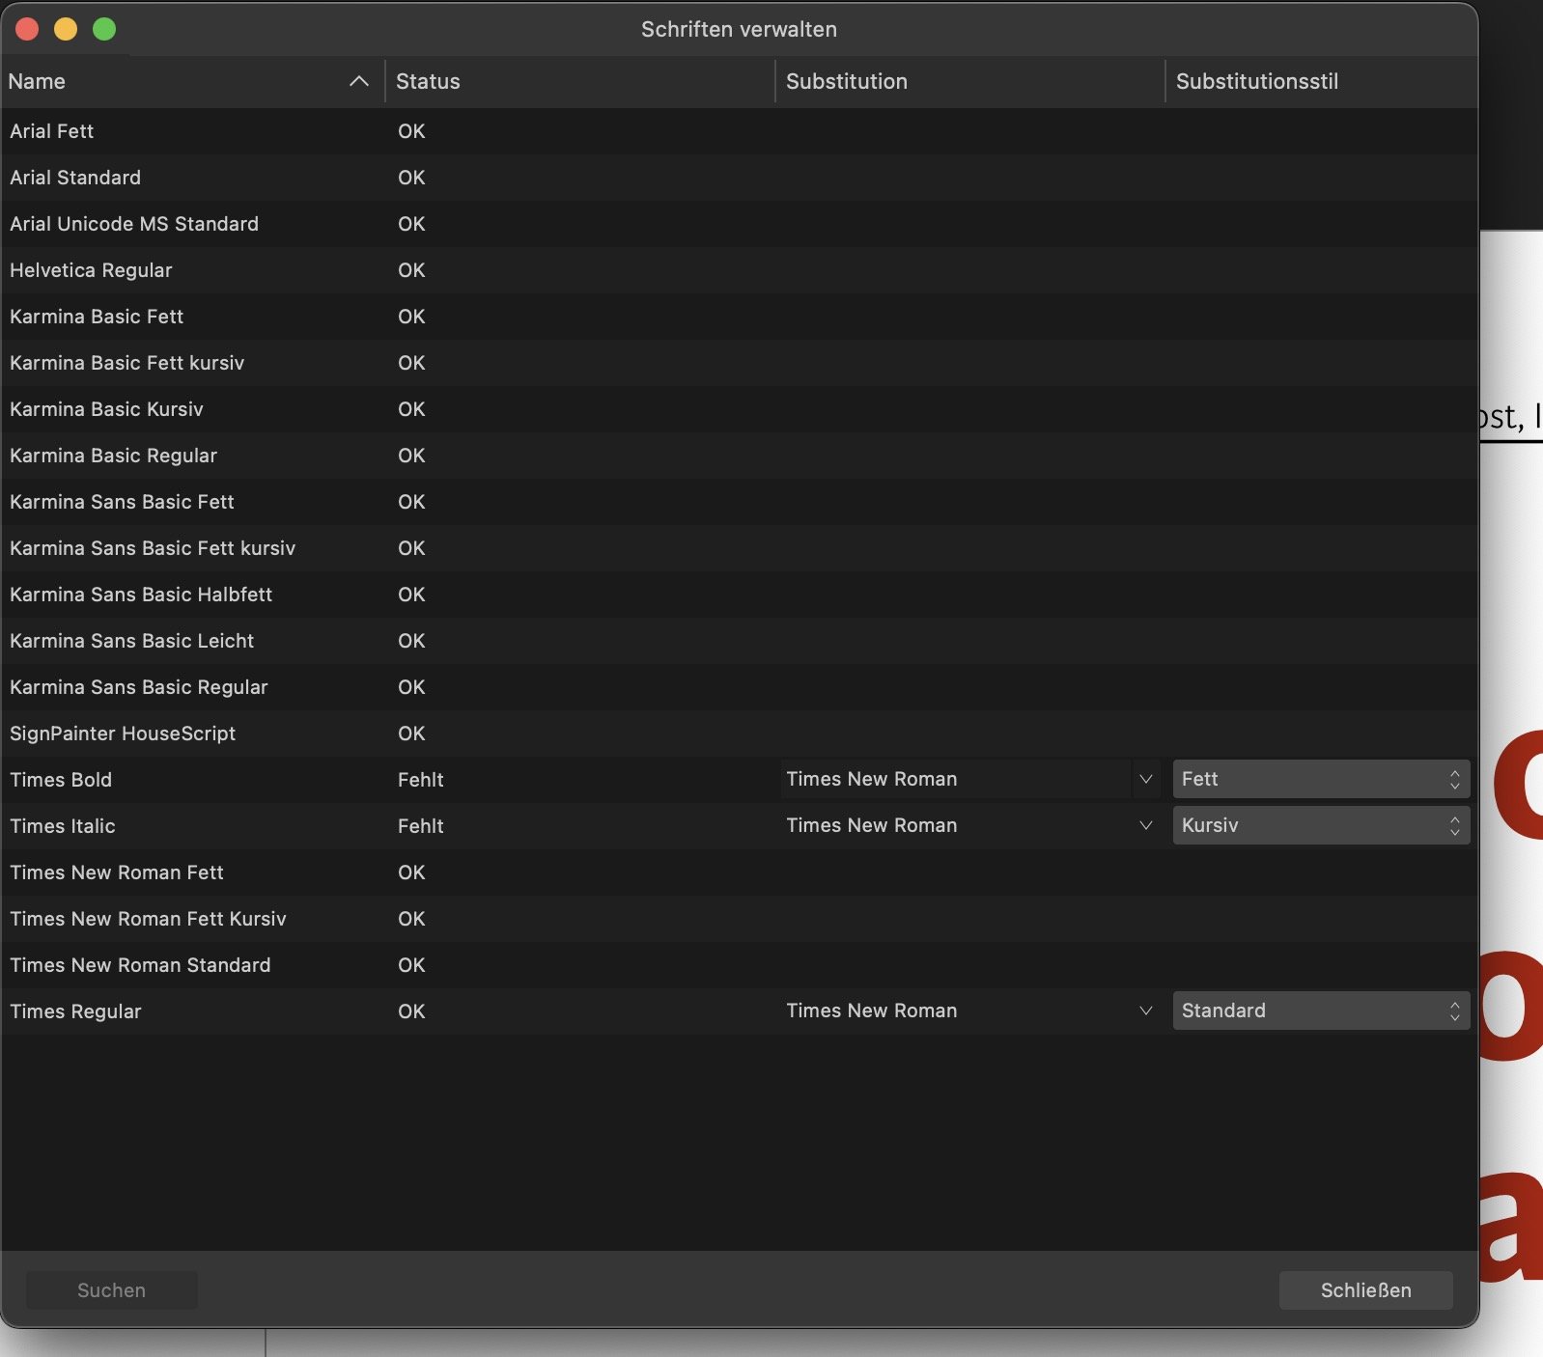Close the Schriften verwalten window with red button

click(x=27, y=29)
